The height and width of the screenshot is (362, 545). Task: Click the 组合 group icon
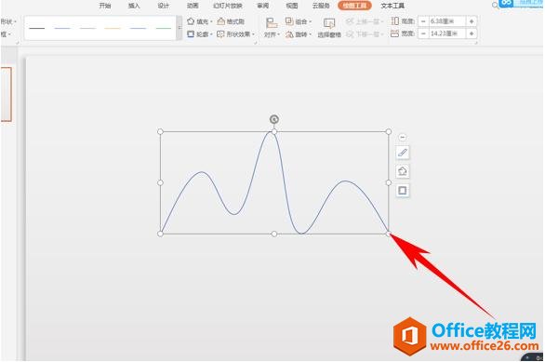(289, 21)
